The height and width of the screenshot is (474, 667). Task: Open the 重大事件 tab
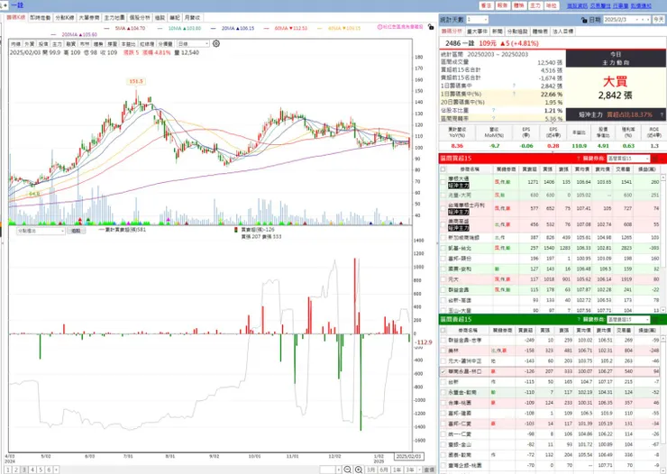pyautogui.click(x=477, y=32)
